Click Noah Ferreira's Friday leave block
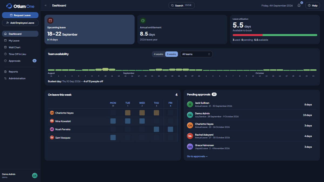The width and height of the screenshot is (324, 182). point(170,129)
